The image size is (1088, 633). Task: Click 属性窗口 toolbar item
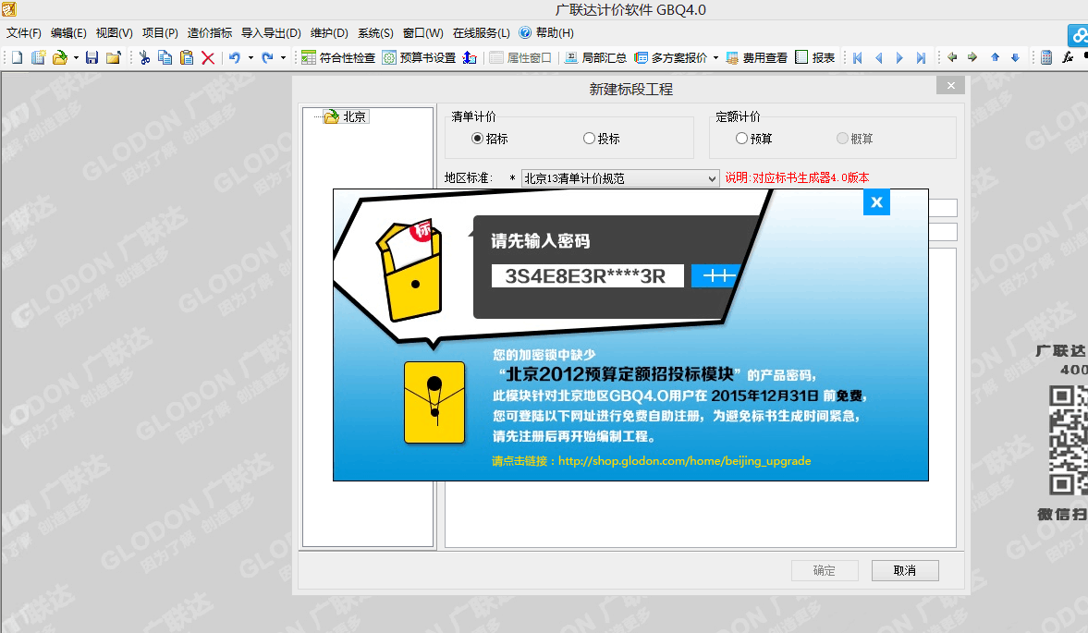tap(520, 57)
